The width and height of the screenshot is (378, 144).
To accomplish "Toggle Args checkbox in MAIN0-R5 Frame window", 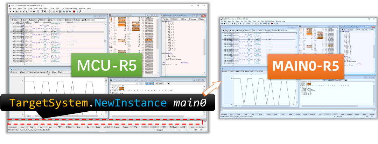I will (356, 30).
